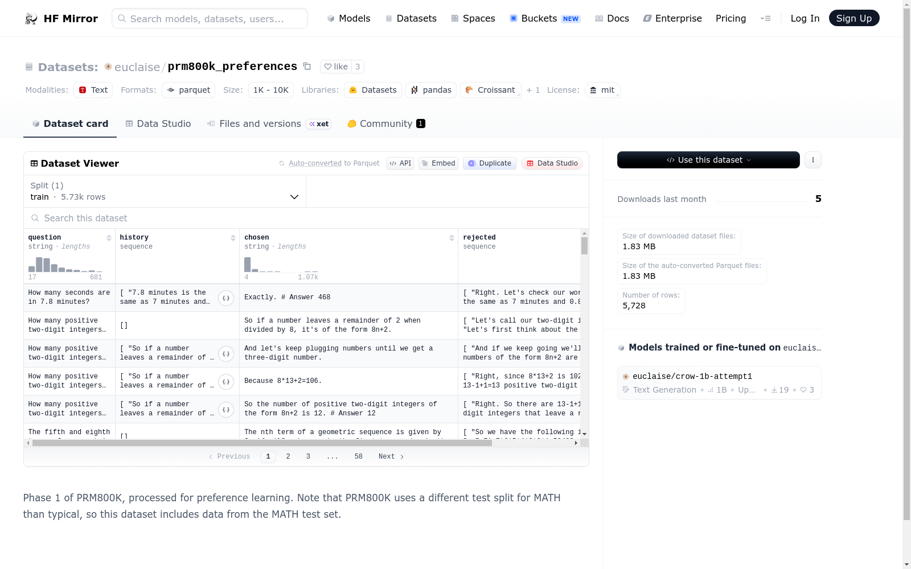Click the 1K - 10K size tag
Screen dimensions: 911x569
pos(271,90)
